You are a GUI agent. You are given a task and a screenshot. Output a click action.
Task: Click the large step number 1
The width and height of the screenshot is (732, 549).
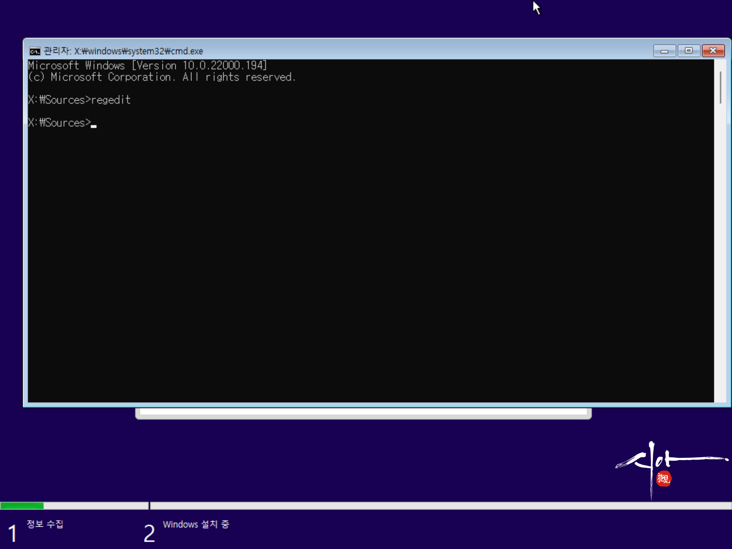[12, 533]
